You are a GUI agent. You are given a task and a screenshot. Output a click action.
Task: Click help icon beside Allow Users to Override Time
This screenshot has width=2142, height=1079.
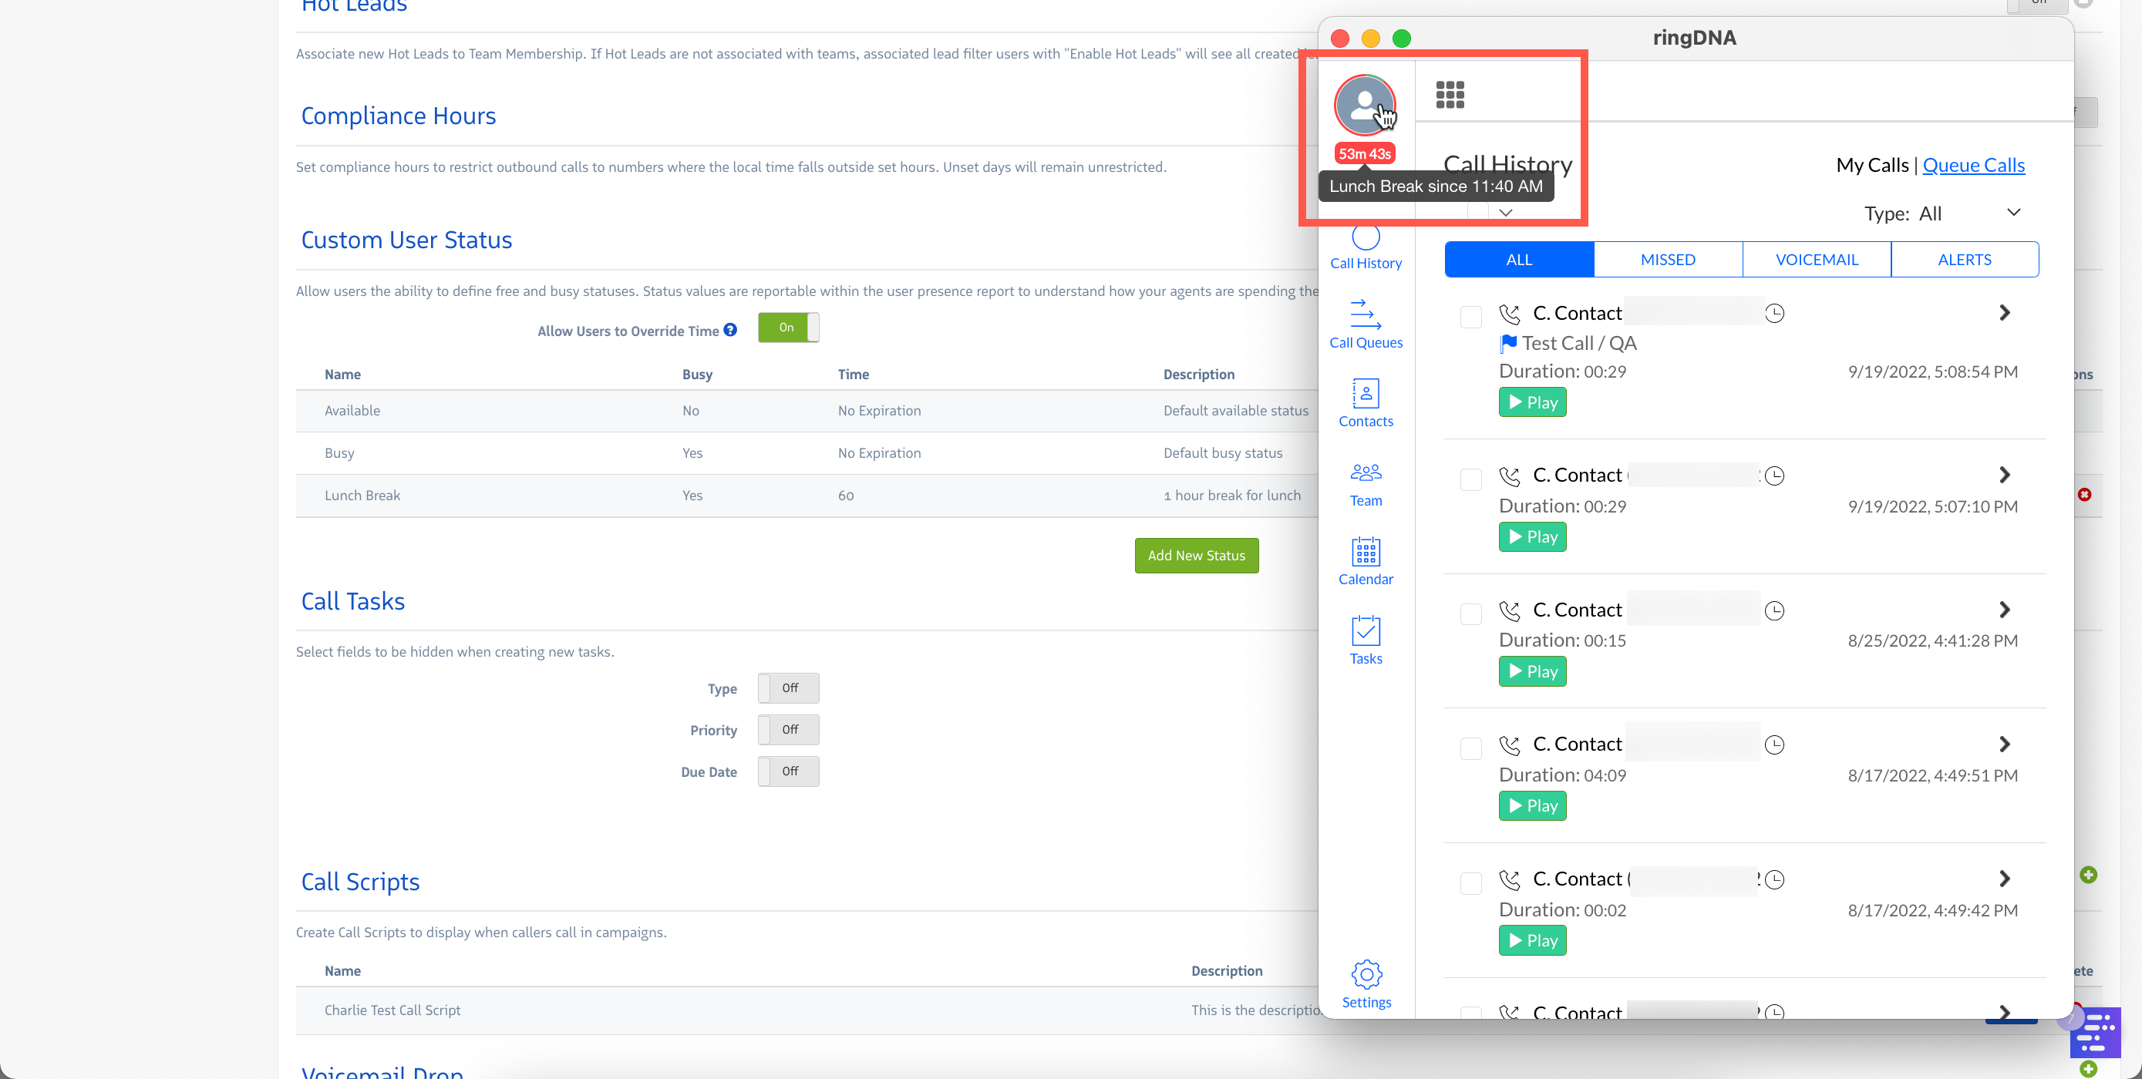coord(730,330)
